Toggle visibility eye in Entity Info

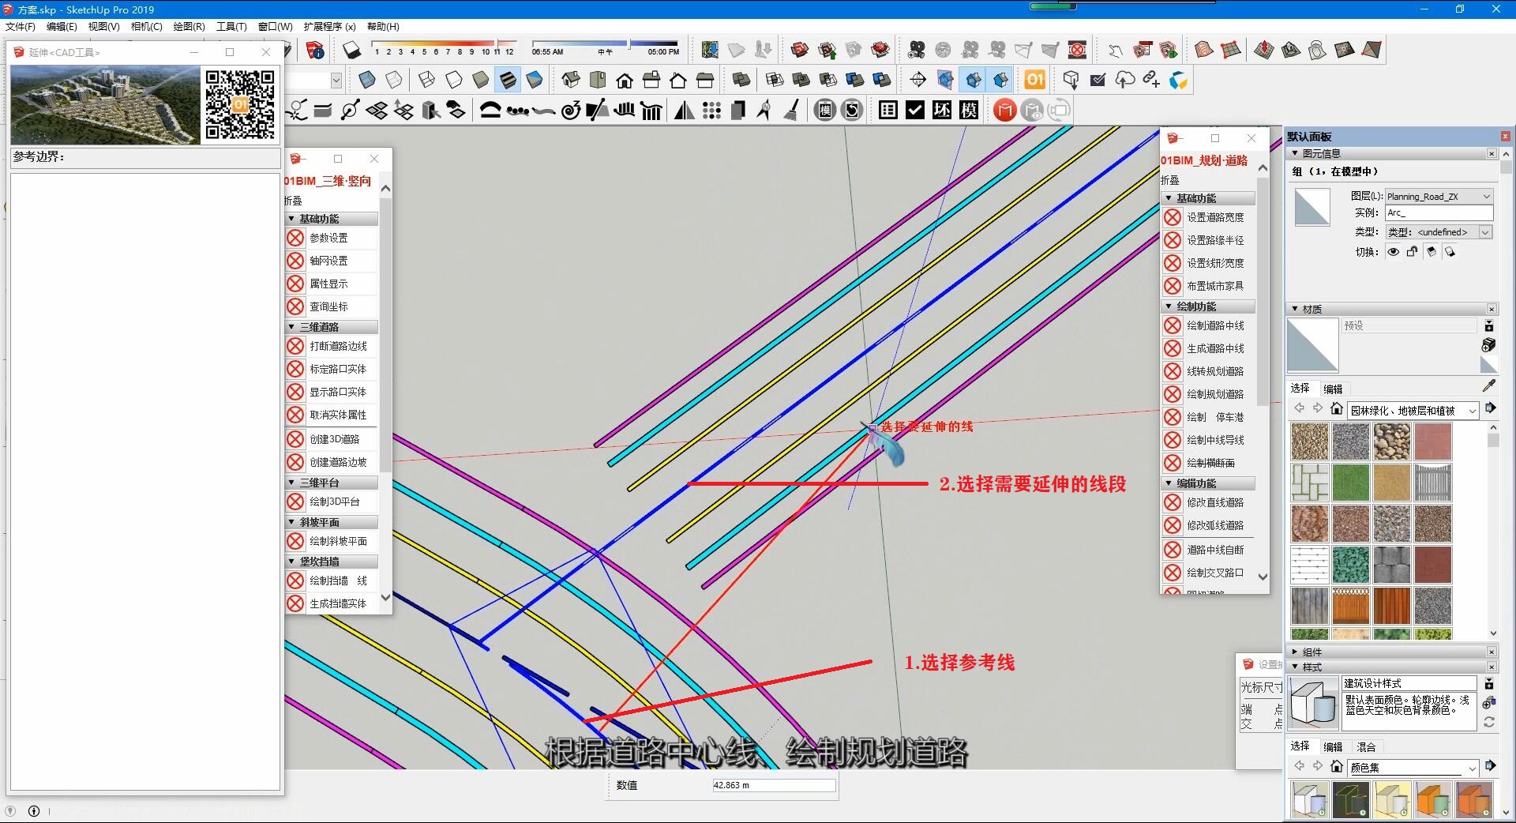1394,252
